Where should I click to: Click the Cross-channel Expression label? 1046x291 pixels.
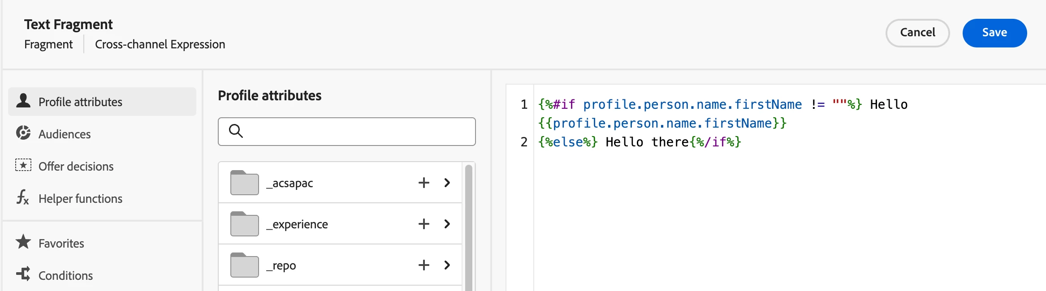tap(160, 44)
